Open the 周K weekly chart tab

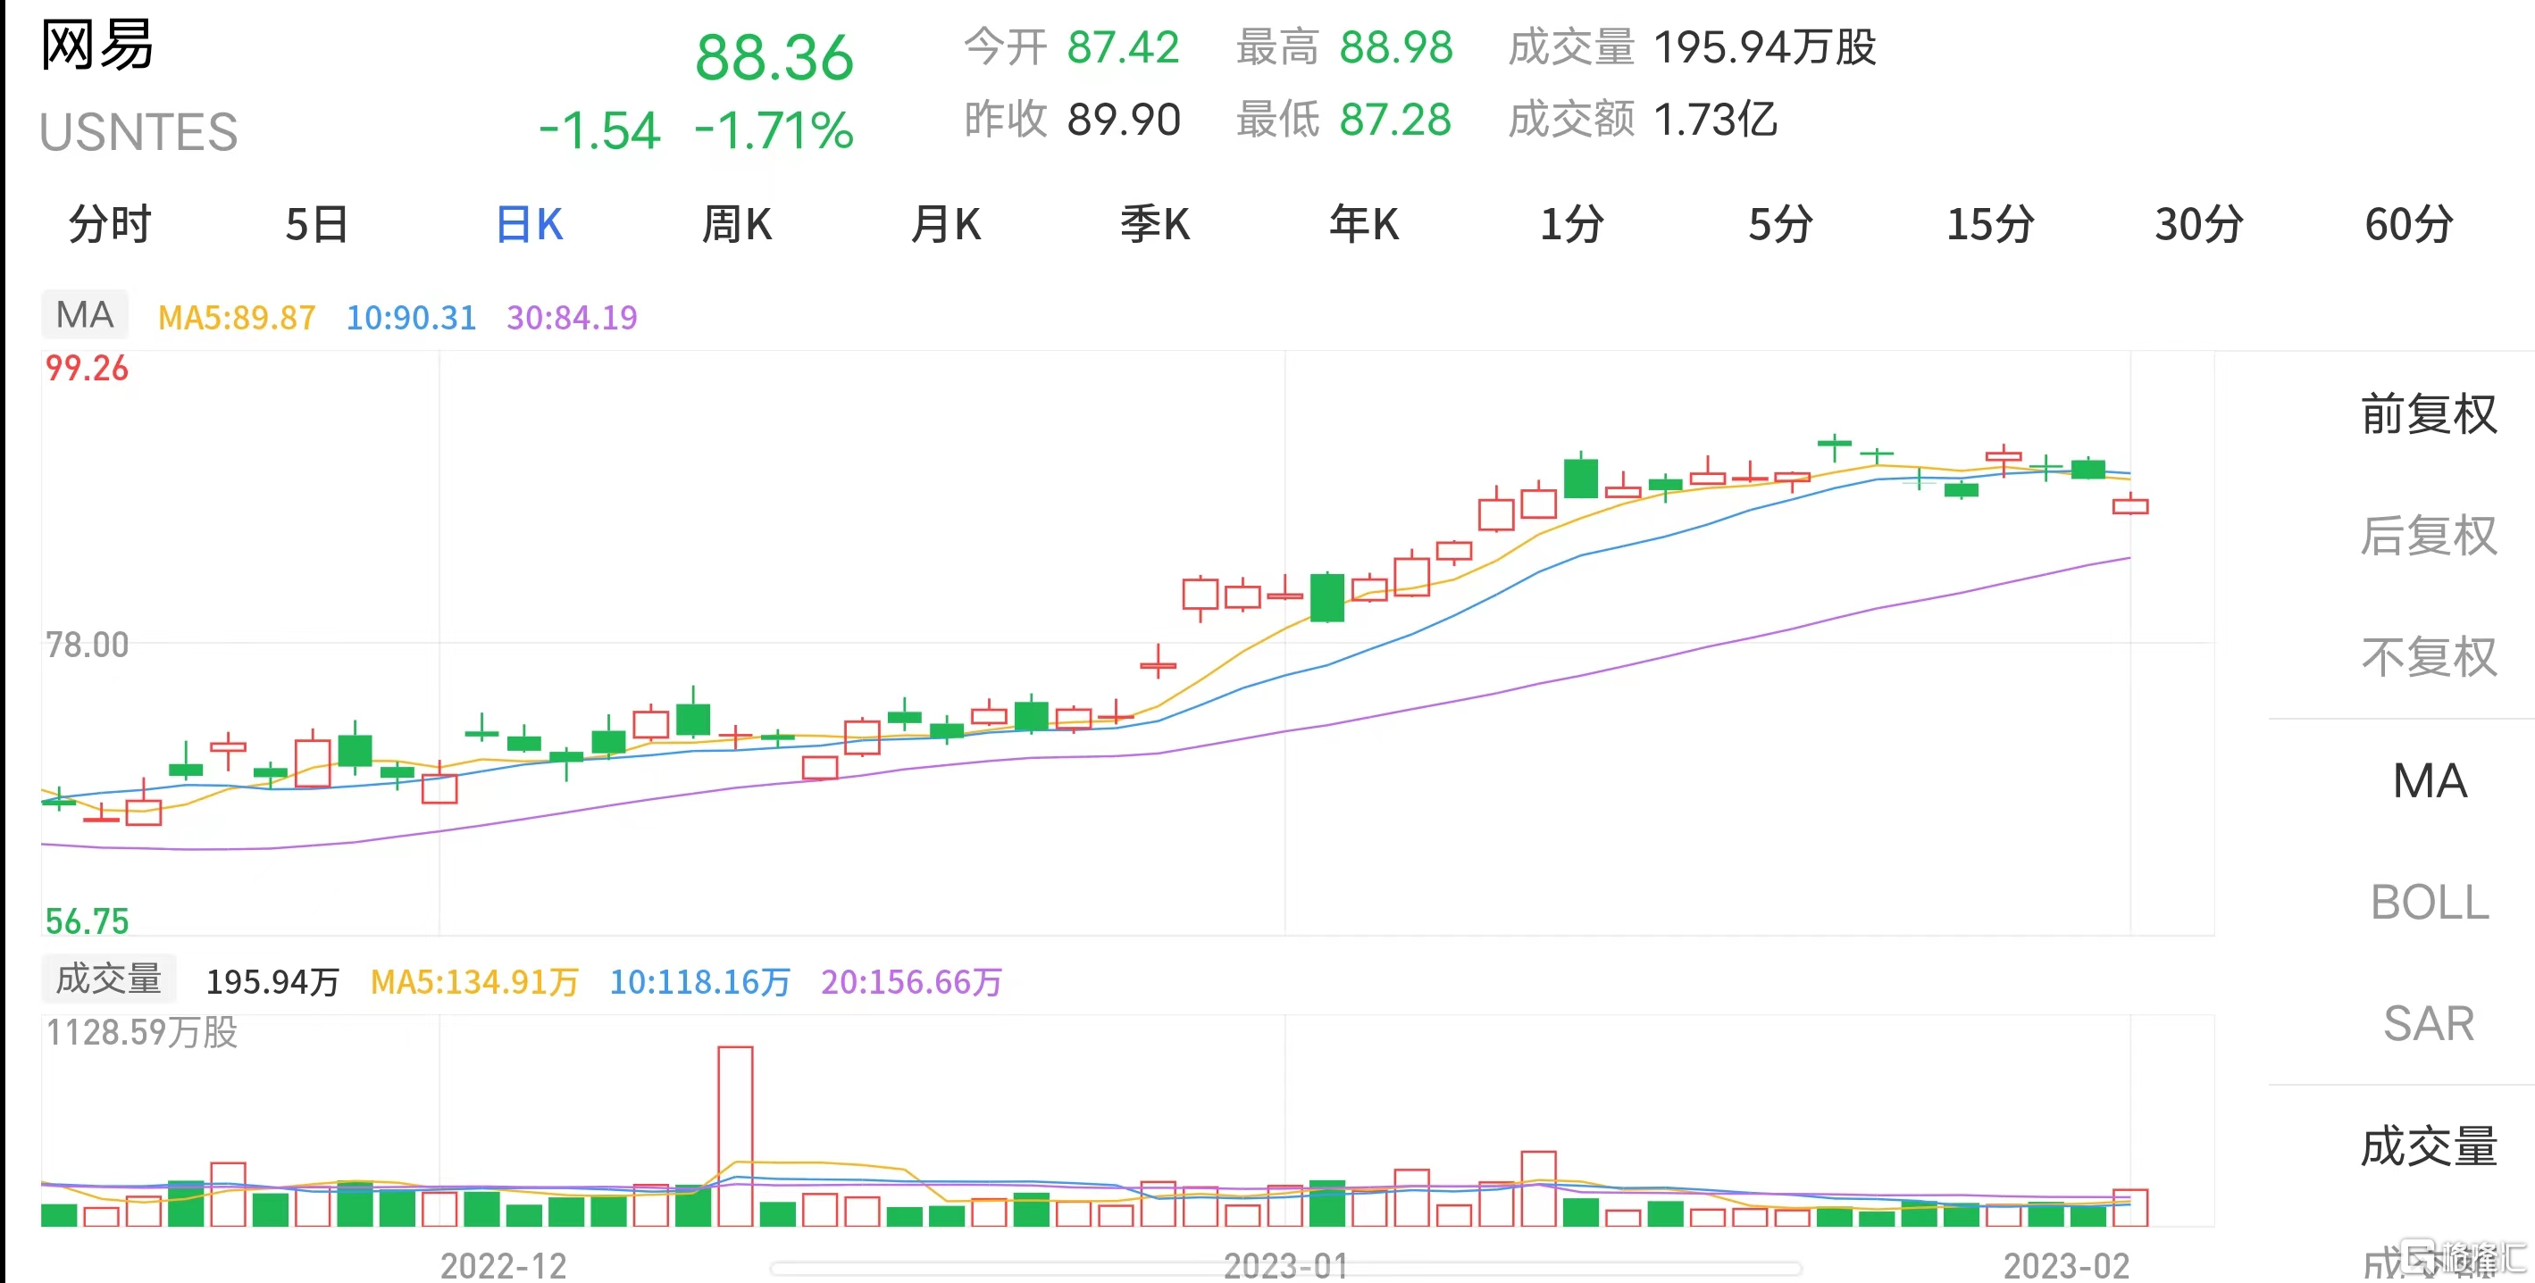pos(737,224)
